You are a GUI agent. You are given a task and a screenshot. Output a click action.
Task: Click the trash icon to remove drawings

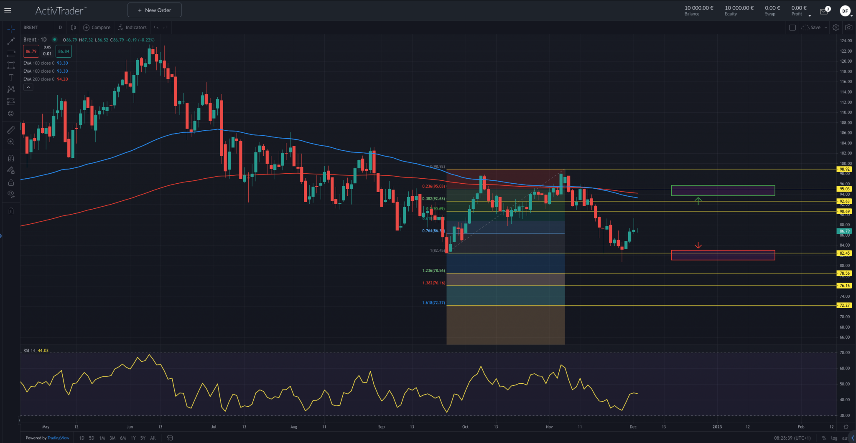11,211
